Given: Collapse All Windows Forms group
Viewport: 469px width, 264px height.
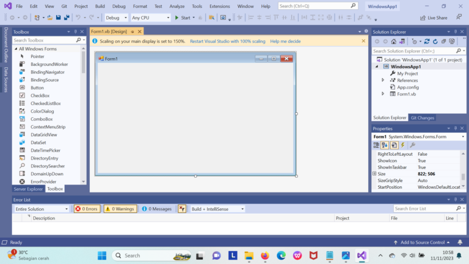Looking at the screenshot, I should click(x=16, y=49).
